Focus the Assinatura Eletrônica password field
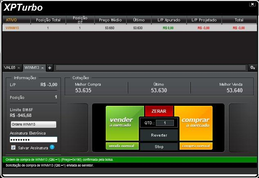The image size is (259, 178). (x=33, y=139)
